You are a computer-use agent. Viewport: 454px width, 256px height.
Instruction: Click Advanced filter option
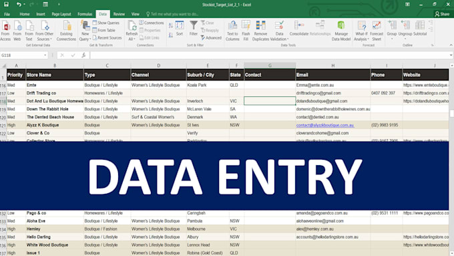(211, 37)
